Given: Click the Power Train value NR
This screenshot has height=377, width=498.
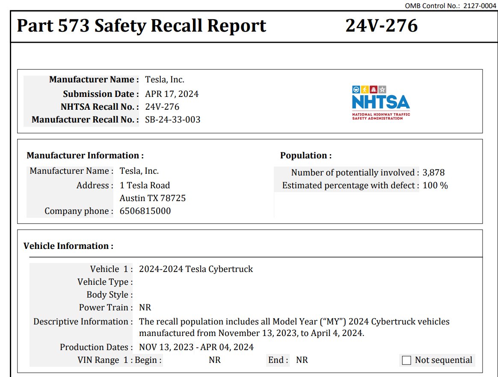Looking at the screenshot, I should pos(145,307).
